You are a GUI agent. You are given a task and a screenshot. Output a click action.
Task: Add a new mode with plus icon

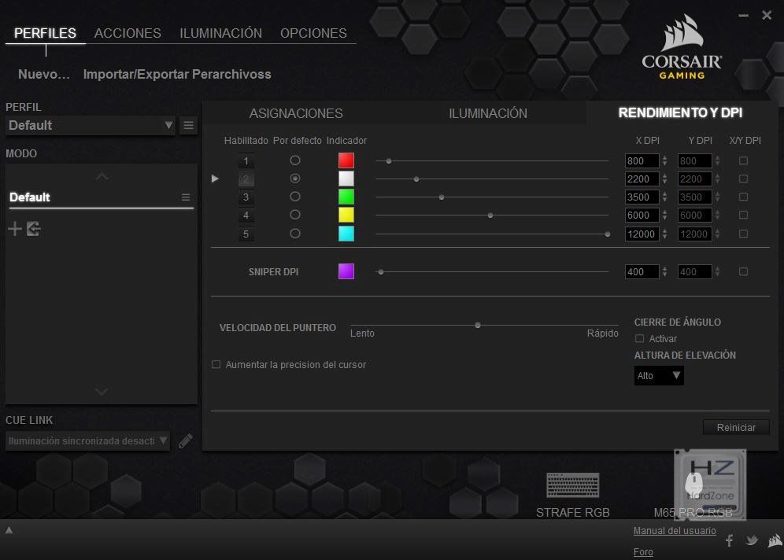point(14,229)
